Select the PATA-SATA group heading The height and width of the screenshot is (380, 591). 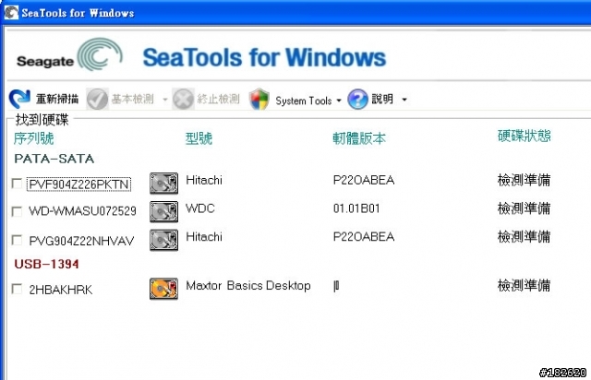[x=54, y=159]
